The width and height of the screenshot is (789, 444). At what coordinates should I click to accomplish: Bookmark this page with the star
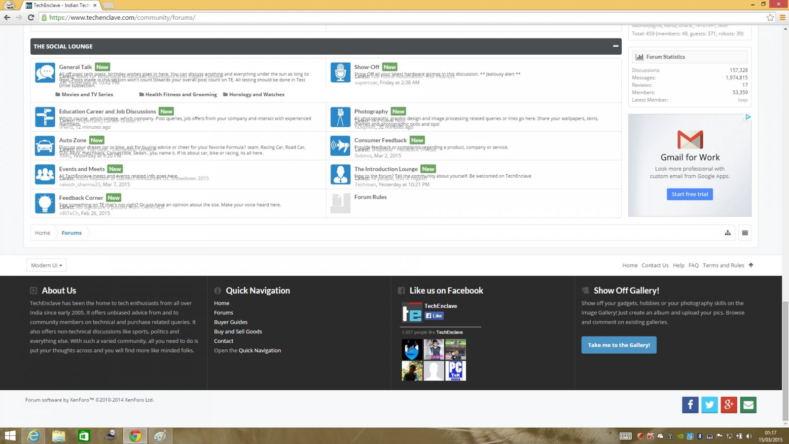click(x=770, y=17)
